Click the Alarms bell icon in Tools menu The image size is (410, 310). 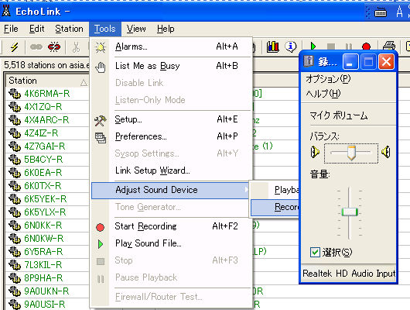click(101, 47)
